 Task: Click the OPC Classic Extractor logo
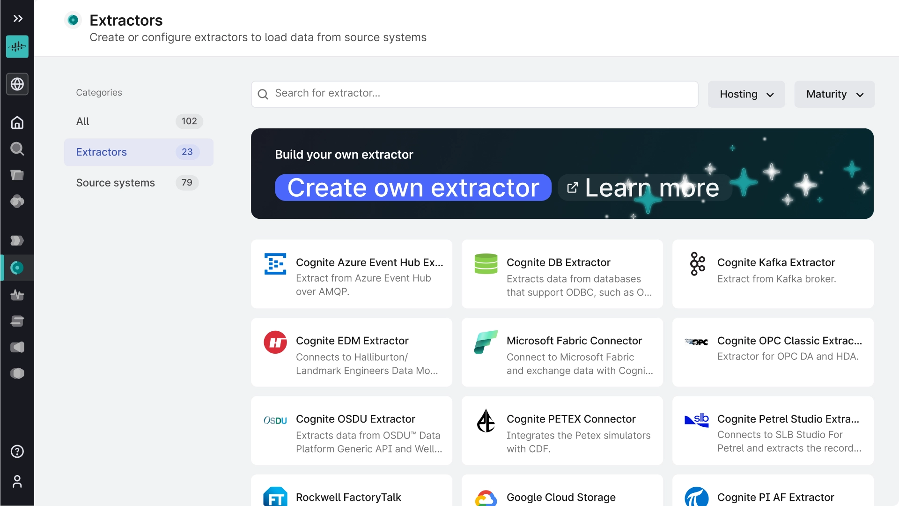point(697,342)
